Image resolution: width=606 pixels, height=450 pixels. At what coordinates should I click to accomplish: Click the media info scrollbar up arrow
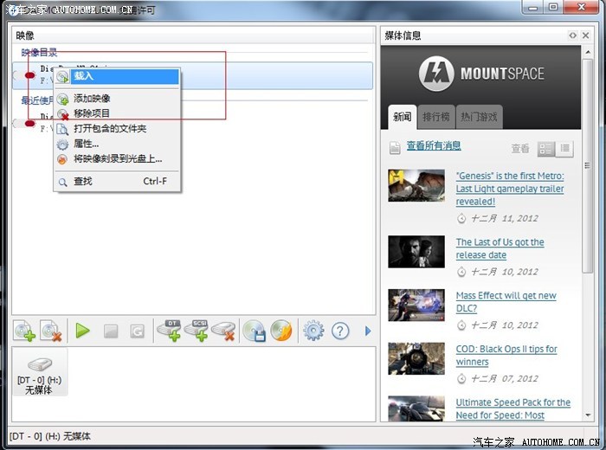589,52
